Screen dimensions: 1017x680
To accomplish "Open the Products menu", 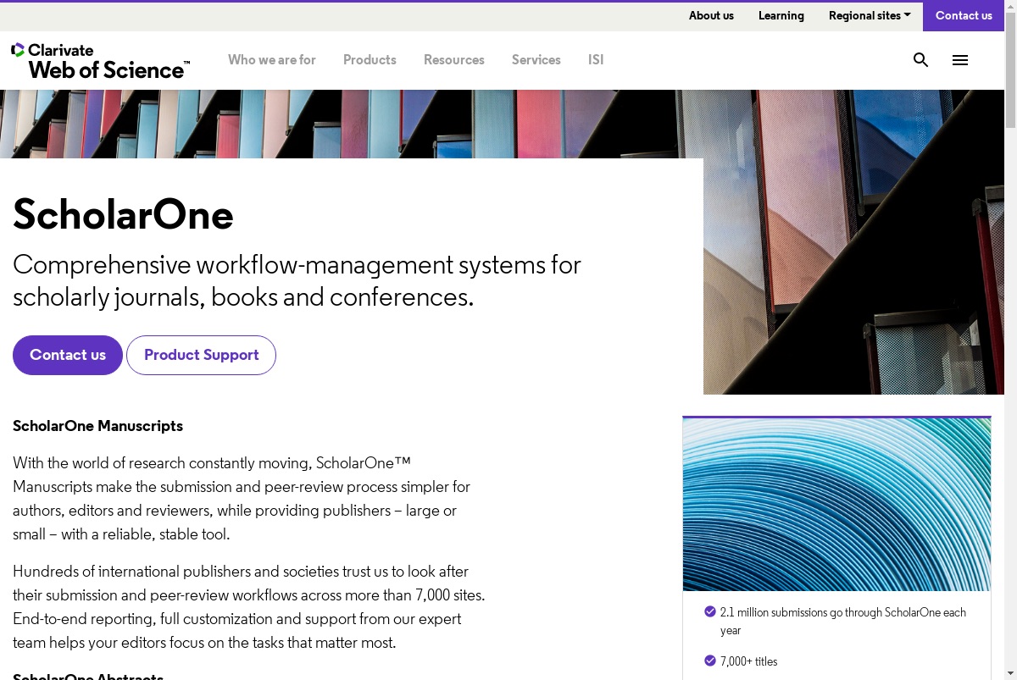I will coord(370,60).
